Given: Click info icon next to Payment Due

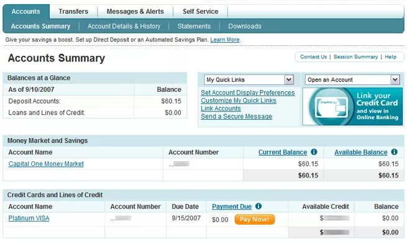Looking at the screenshot, I should [x=258, y=206].
